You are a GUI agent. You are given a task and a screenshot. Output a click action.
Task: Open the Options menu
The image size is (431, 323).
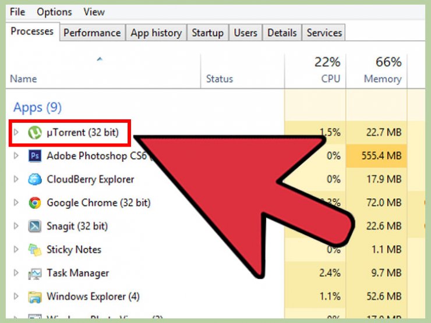pos(54,12)
